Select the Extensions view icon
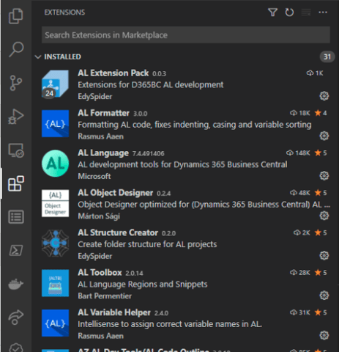 point(16,183)
